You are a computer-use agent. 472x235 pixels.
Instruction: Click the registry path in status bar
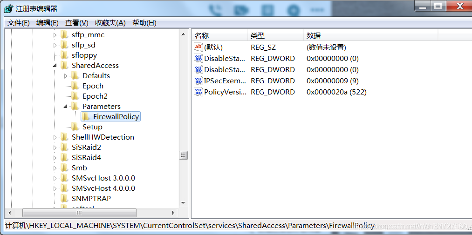(190, 225)
